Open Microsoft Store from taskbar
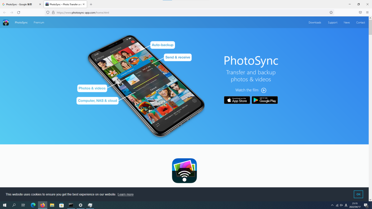This screenshot has height=209, width=372. [61, 205]
